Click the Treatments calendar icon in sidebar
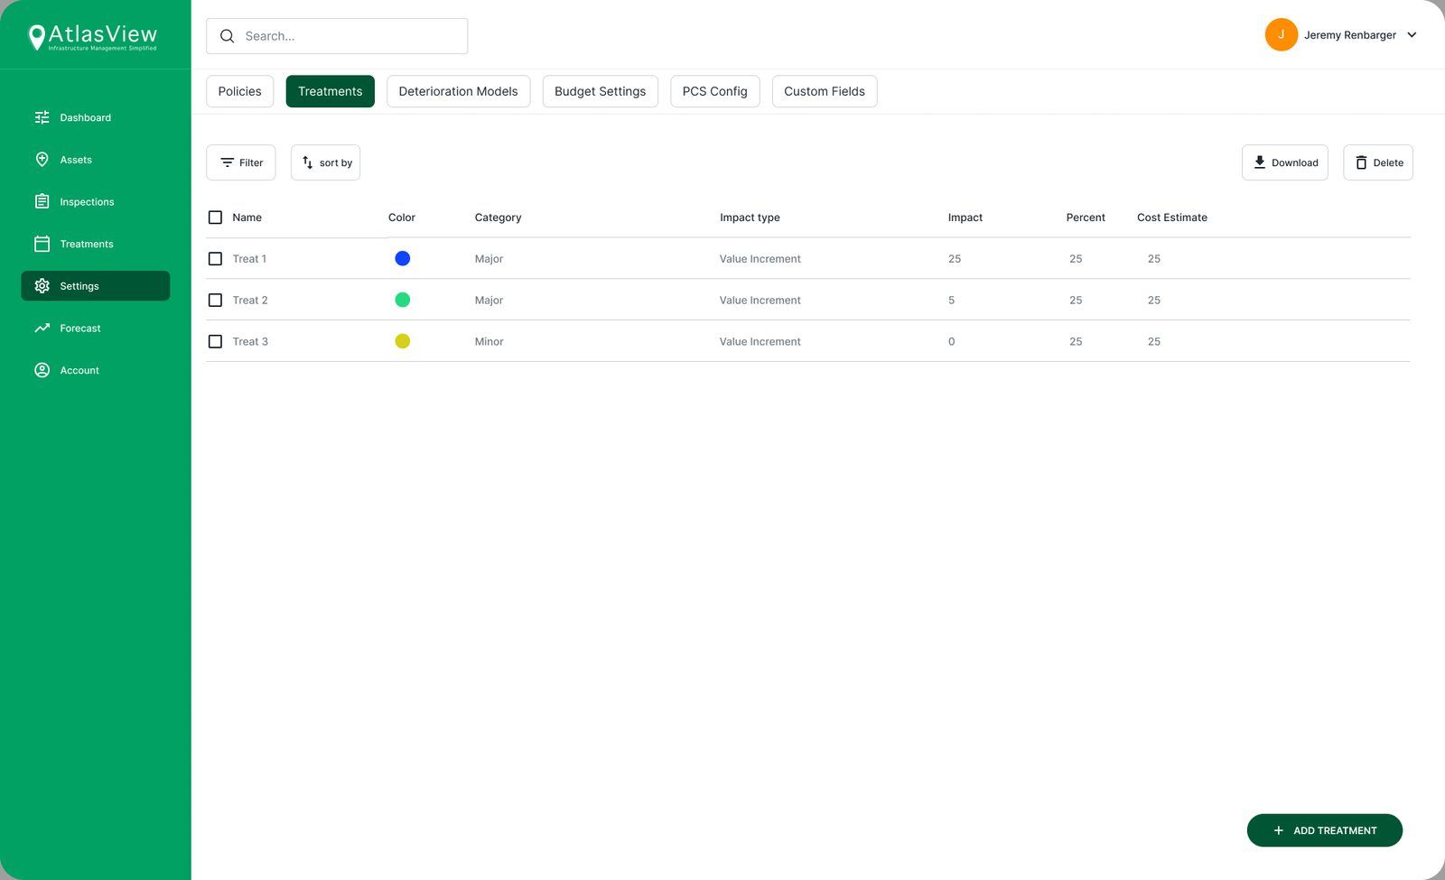The height and width of the screenshot is (880, 1445). pos(42,244)
